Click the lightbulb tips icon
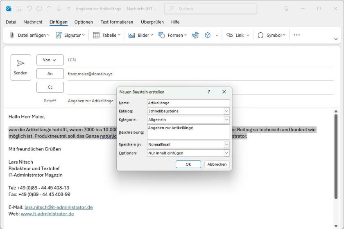This screenshot has width=344, height=229. coord(286,9)
